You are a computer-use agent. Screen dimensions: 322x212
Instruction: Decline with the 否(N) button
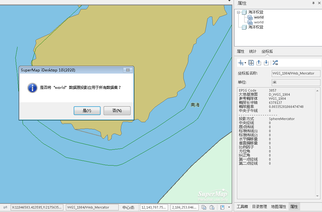click(x=117, y=111)
